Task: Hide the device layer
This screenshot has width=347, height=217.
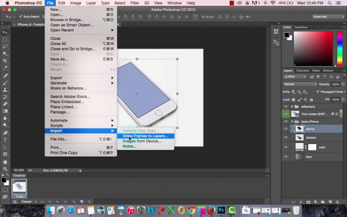Action: [286, 128]
